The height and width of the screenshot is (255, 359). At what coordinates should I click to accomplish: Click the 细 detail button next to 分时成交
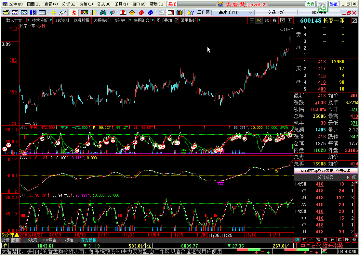point(354,177)
